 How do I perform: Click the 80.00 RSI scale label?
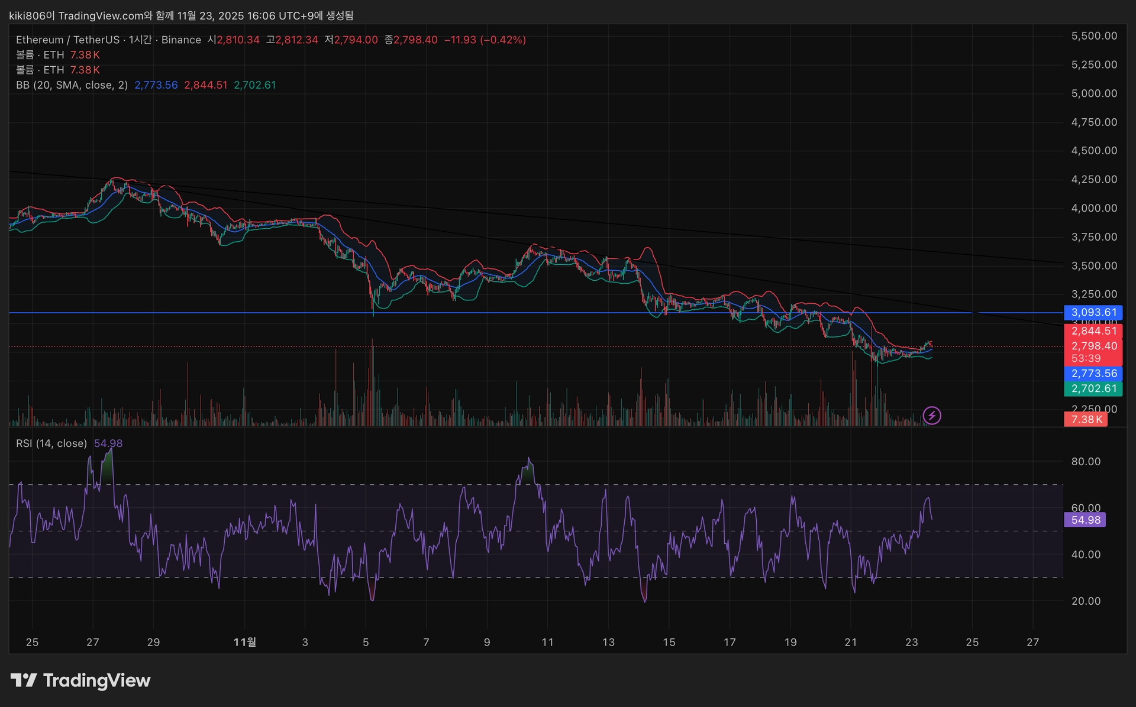(x=1086, y=462)
